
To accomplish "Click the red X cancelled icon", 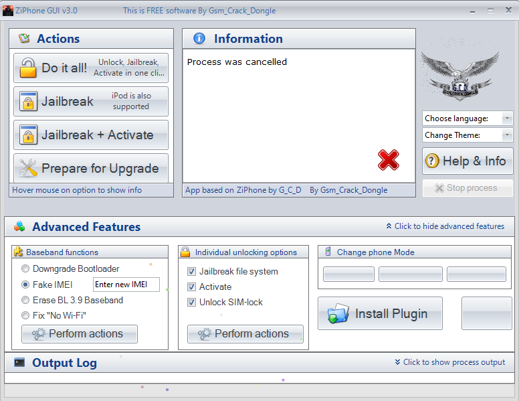I will 388,160.
